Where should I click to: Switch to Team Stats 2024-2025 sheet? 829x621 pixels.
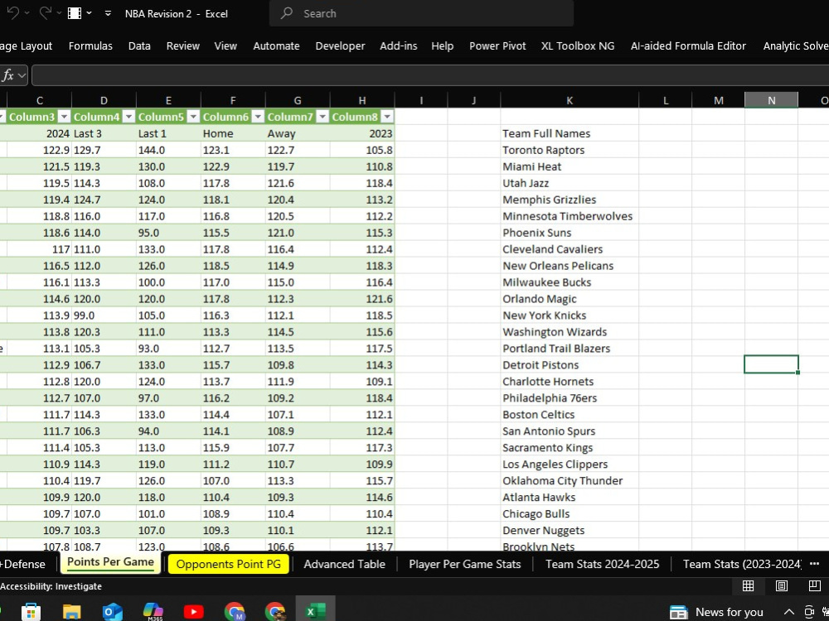(x=602, y=564)
